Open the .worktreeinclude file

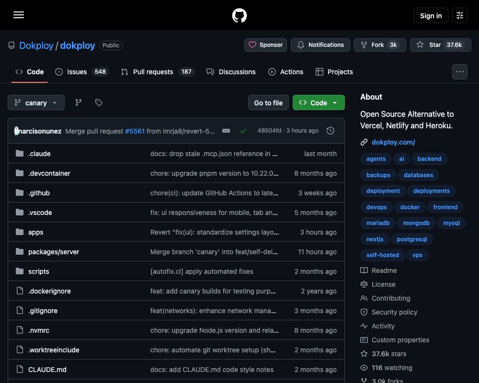click(x=54, y=349)
